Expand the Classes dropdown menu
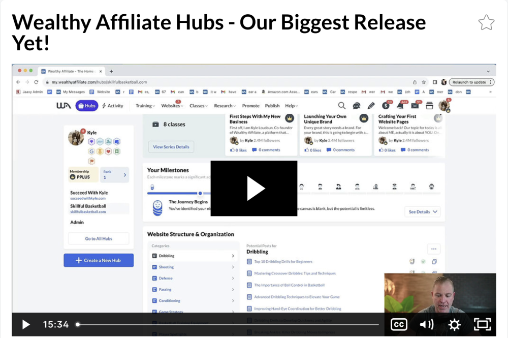Screen dimensions: 508x338 [x=198, y=106]
